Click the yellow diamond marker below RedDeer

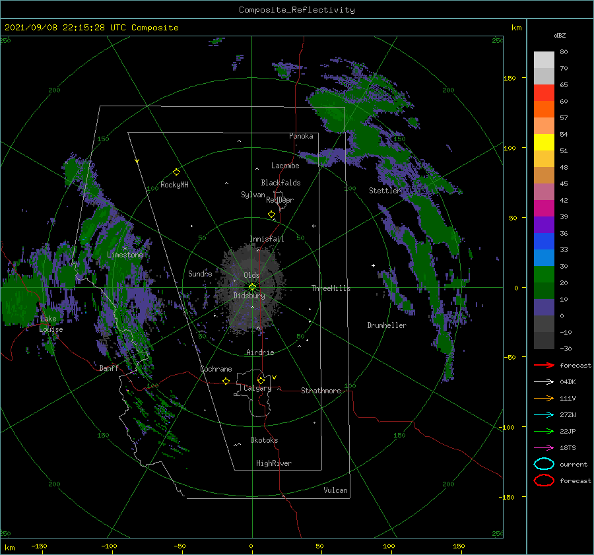272,214
